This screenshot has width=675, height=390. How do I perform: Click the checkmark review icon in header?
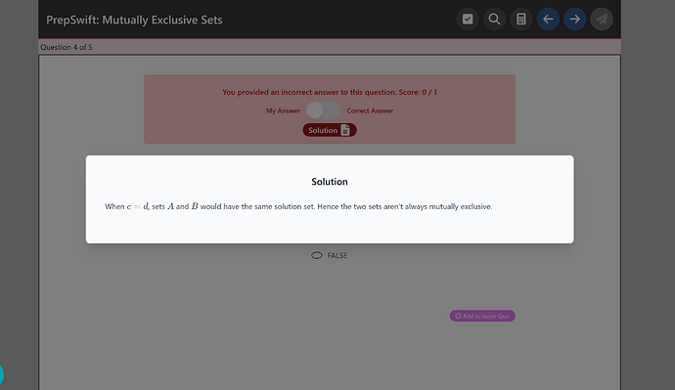point(468,20)
